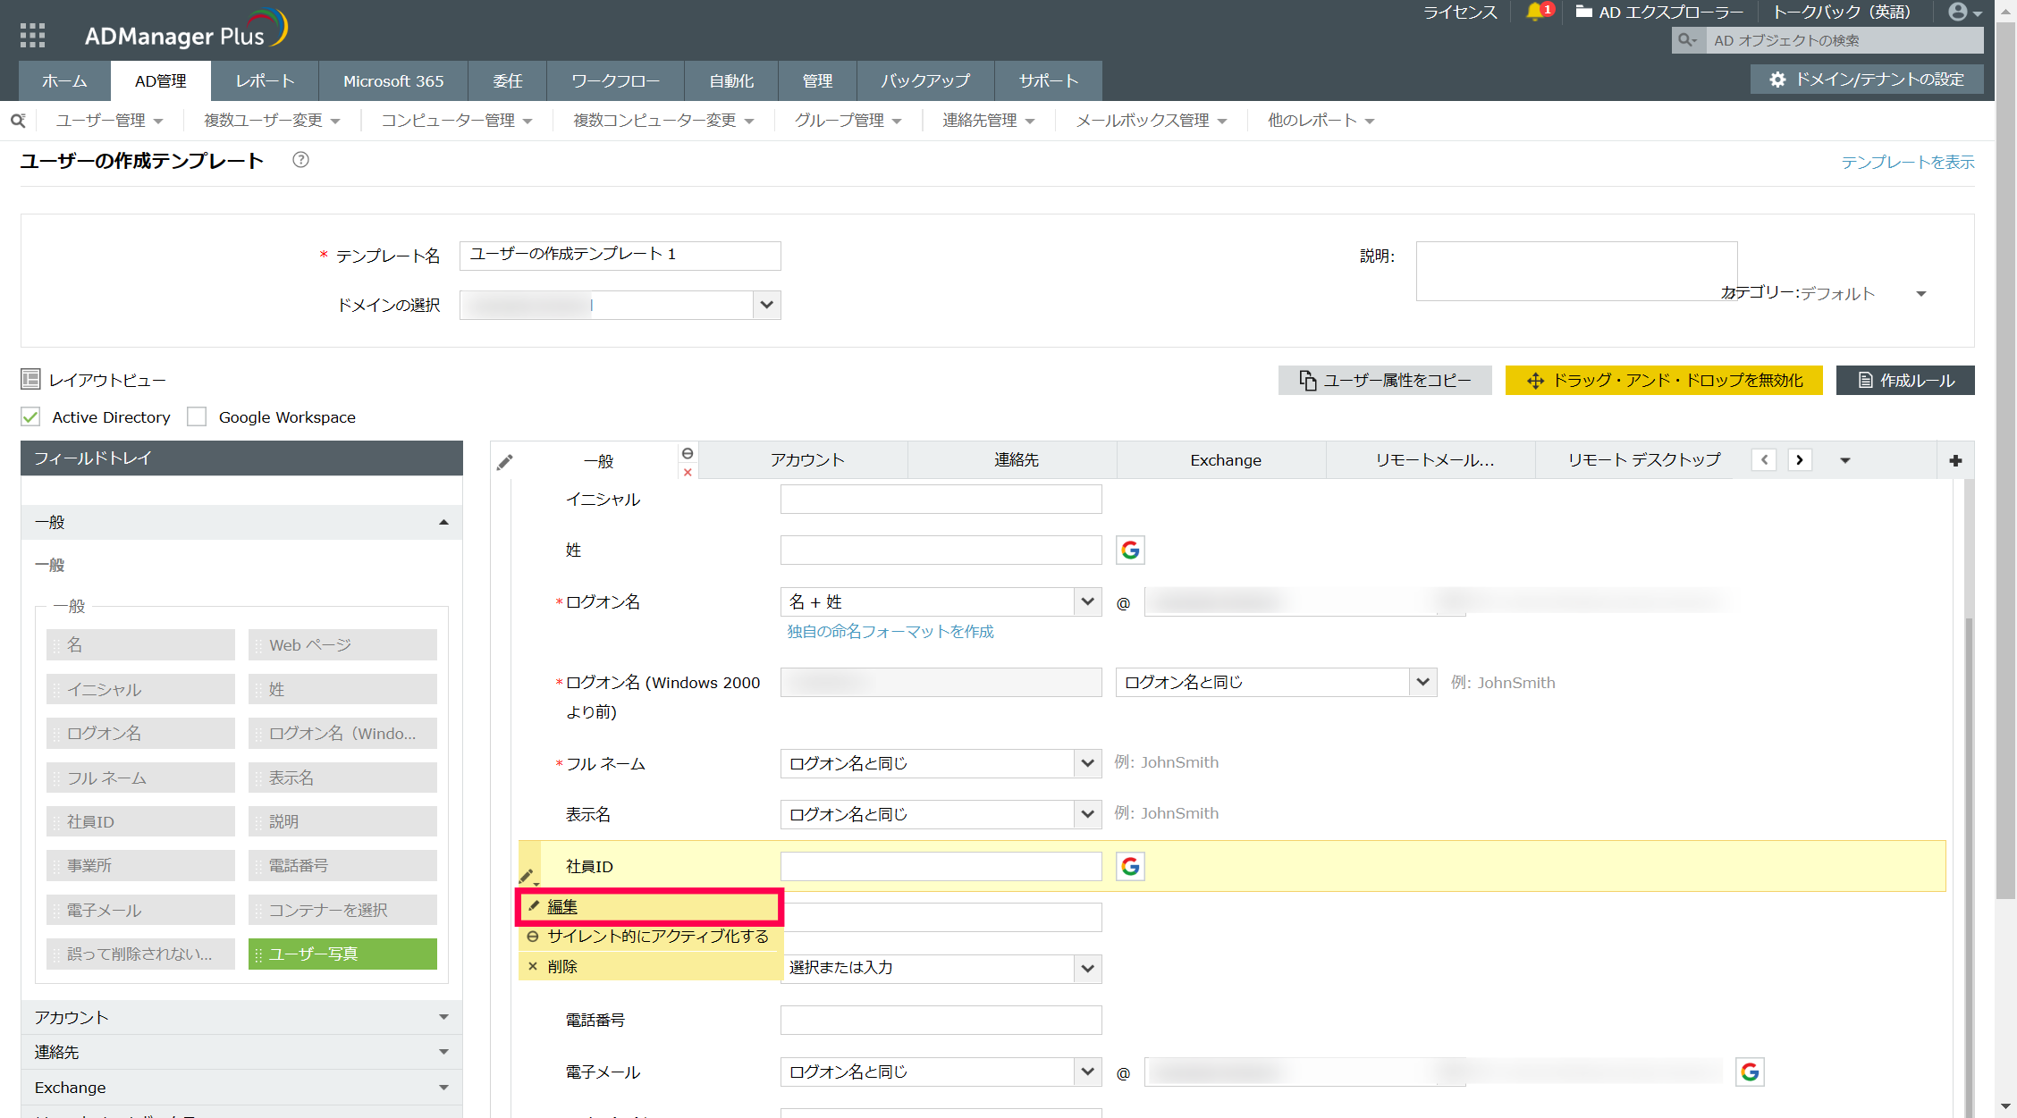Click 独自の命名フォーマットを作成 link
This screenshot has width=2017, height=1118.
pyautogui.click(x=890, y=632)
